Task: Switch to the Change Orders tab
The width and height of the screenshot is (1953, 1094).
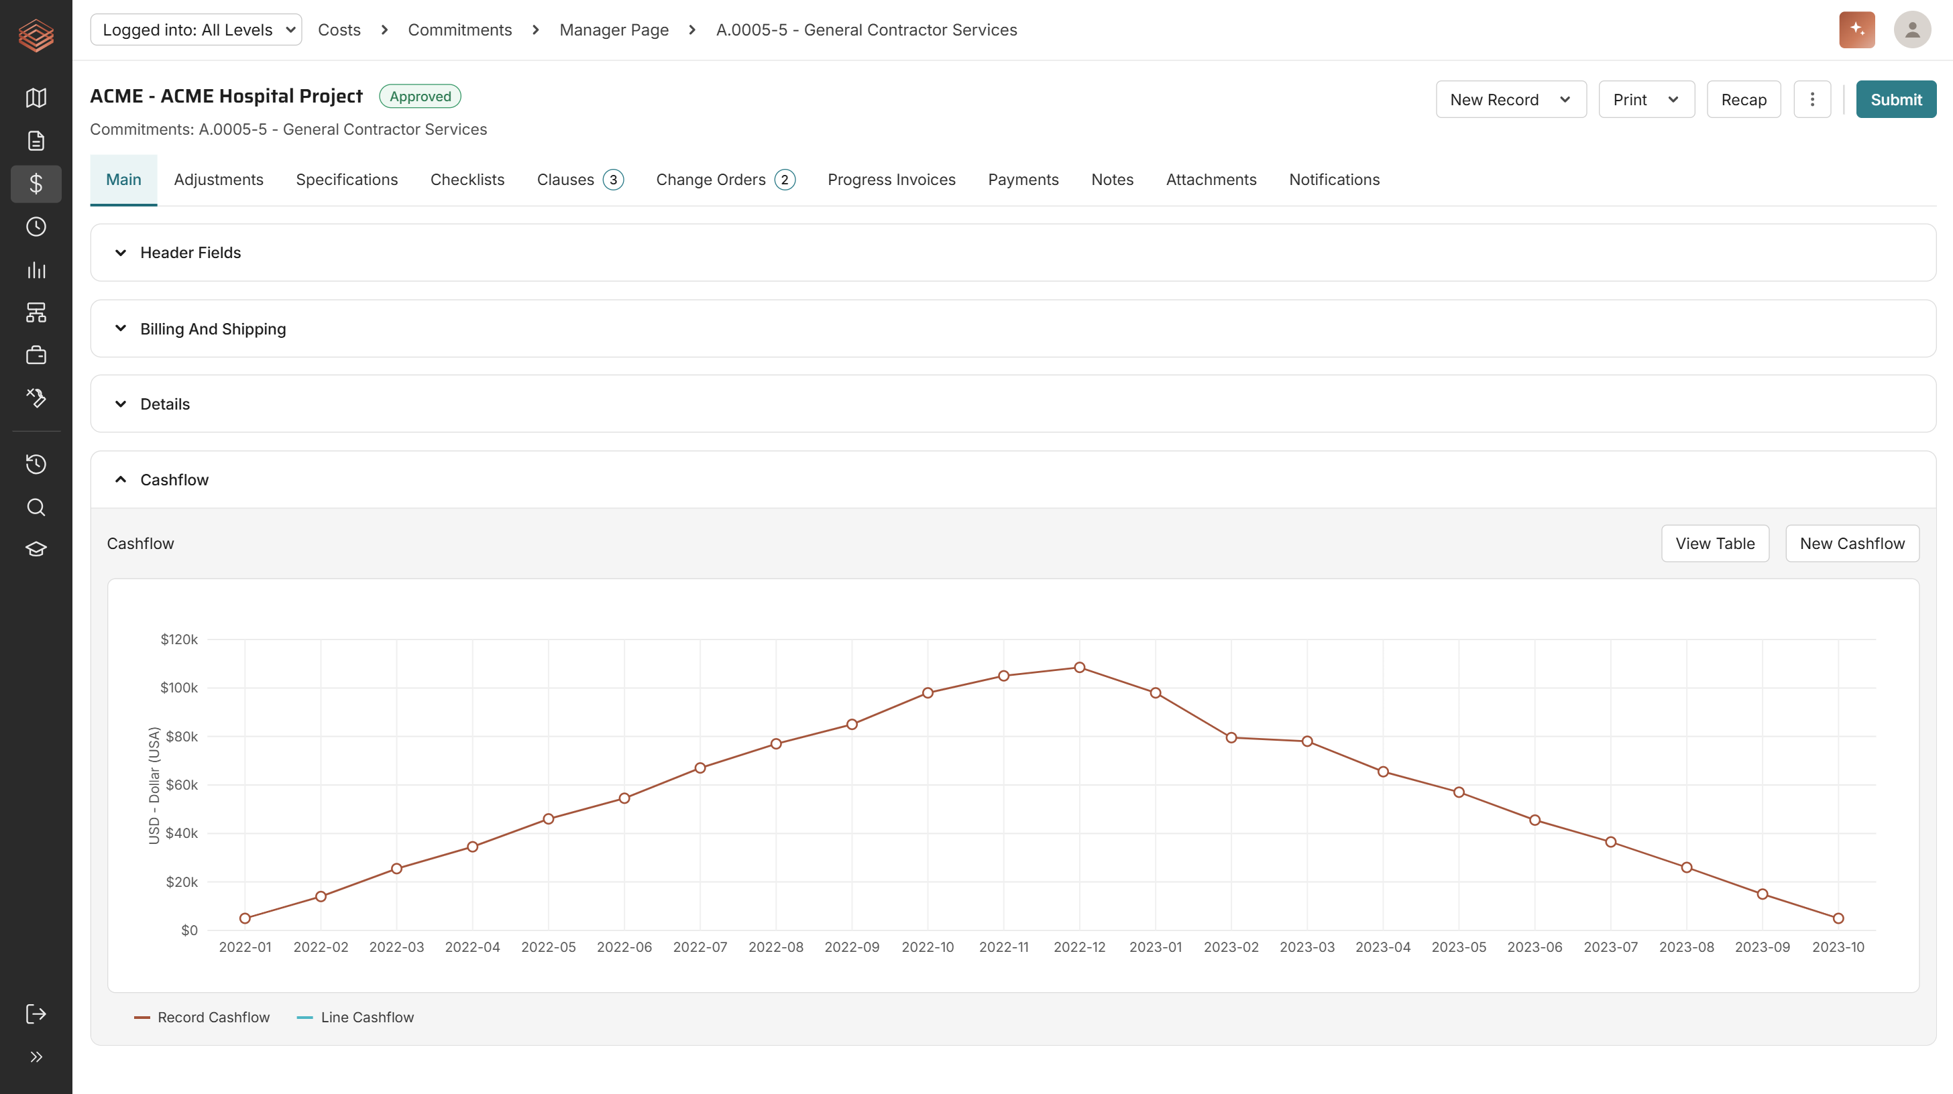Action: tap(725, 180)
